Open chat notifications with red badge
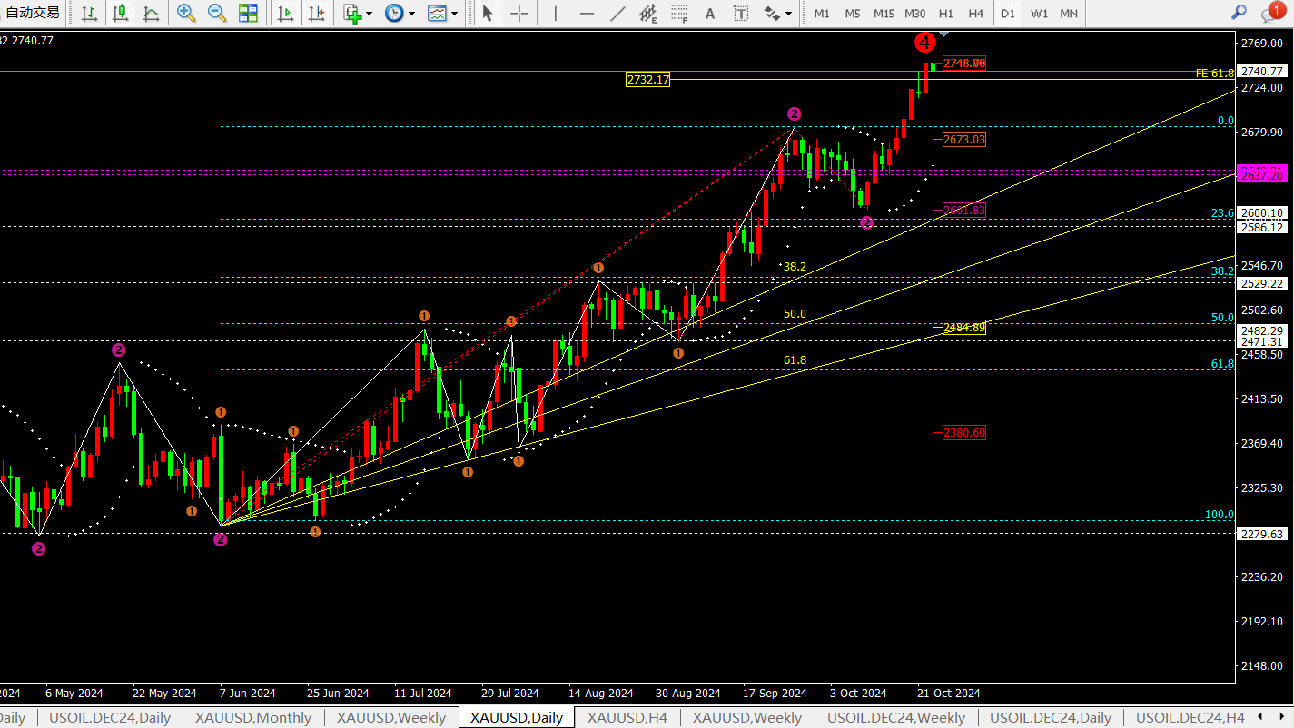Image resolution: width=1294 pixels, height=728 pixels. coord(1273,12)
